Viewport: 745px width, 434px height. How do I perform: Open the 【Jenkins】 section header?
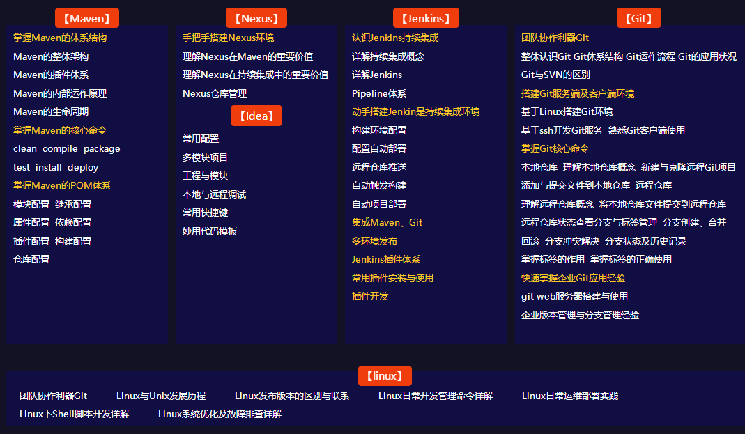[x=426, y=17]
